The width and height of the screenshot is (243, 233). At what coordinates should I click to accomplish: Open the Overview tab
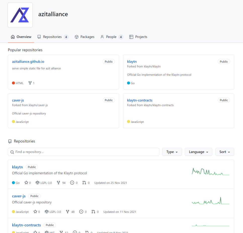[x=21, y=37]
